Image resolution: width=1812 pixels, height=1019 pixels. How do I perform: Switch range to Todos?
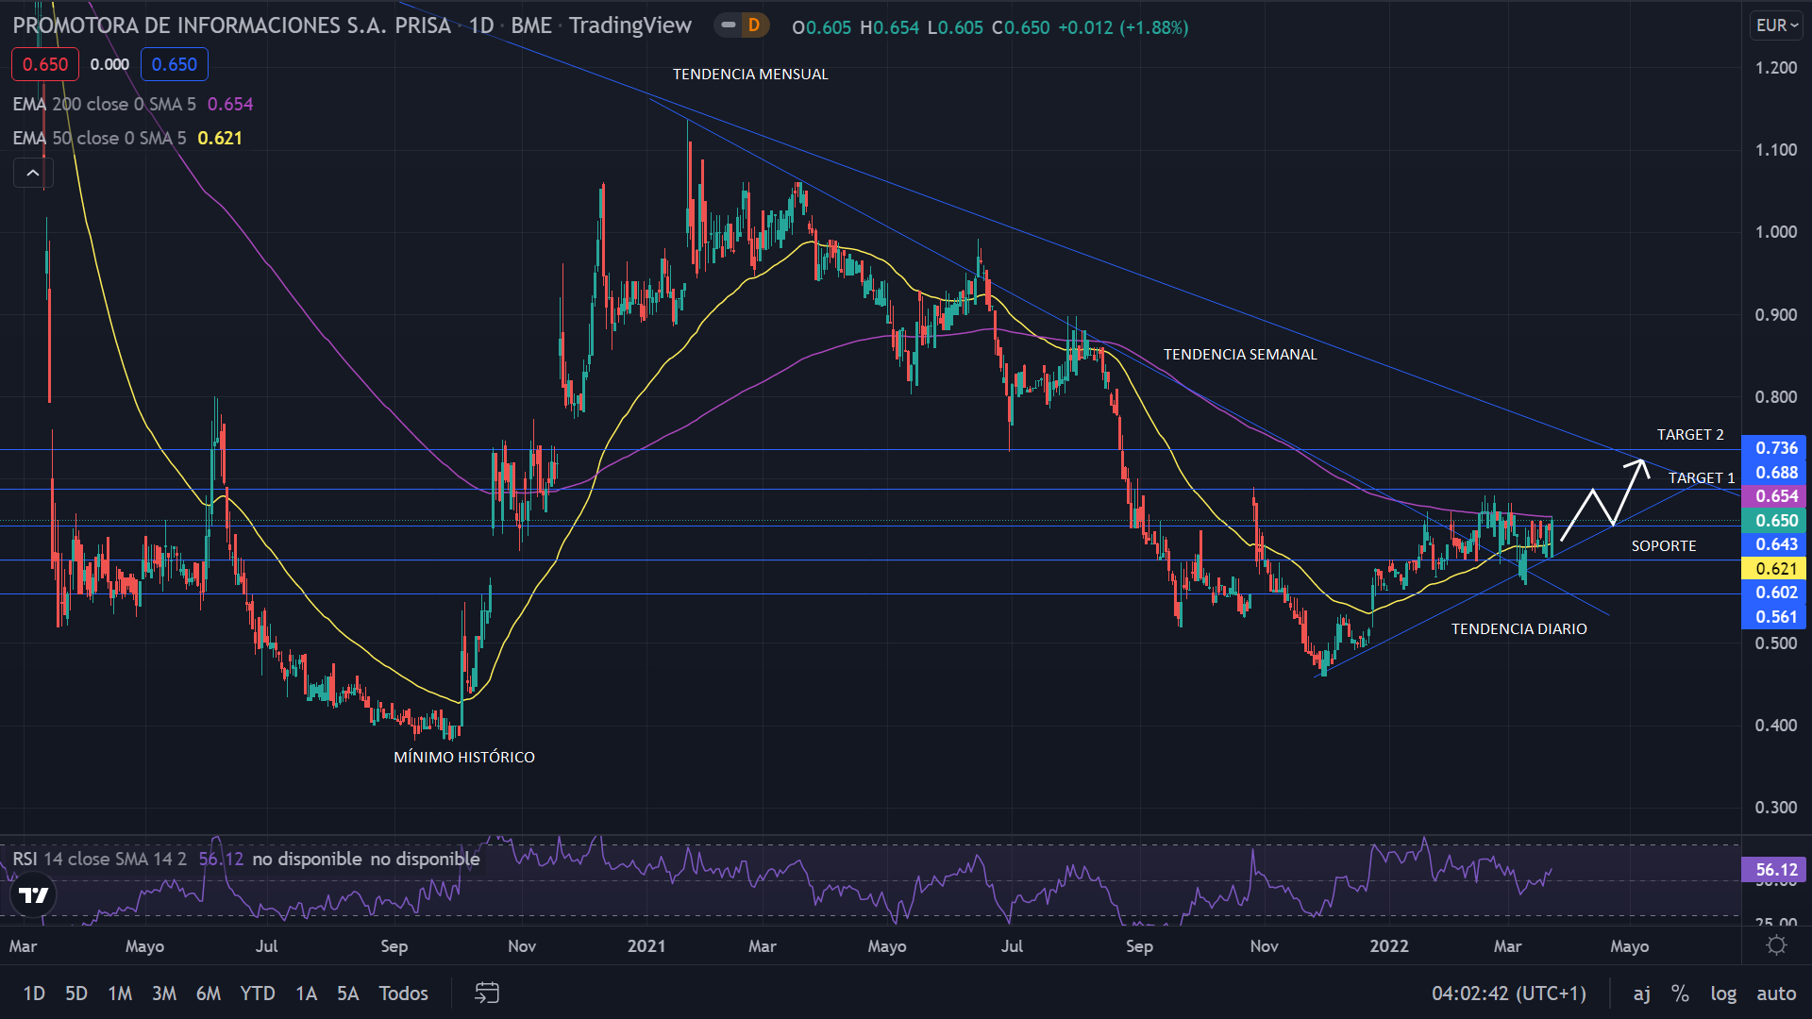tap(403, 993)
